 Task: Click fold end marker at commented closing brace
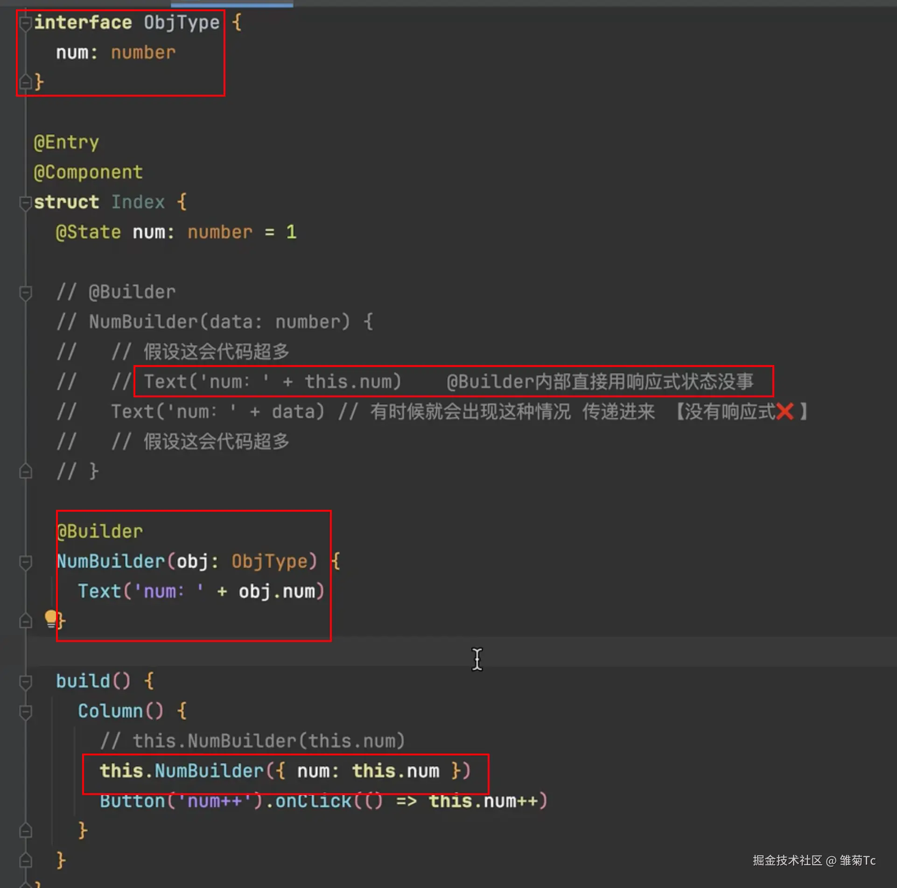click(26, 472)
